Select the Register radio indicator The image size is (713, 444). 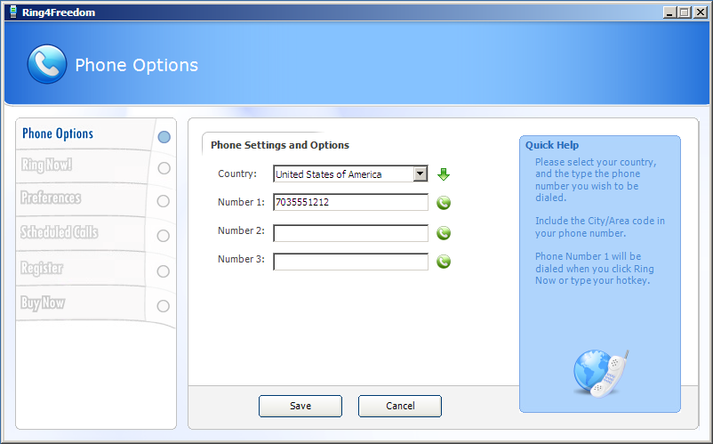(x=164, y=271)
